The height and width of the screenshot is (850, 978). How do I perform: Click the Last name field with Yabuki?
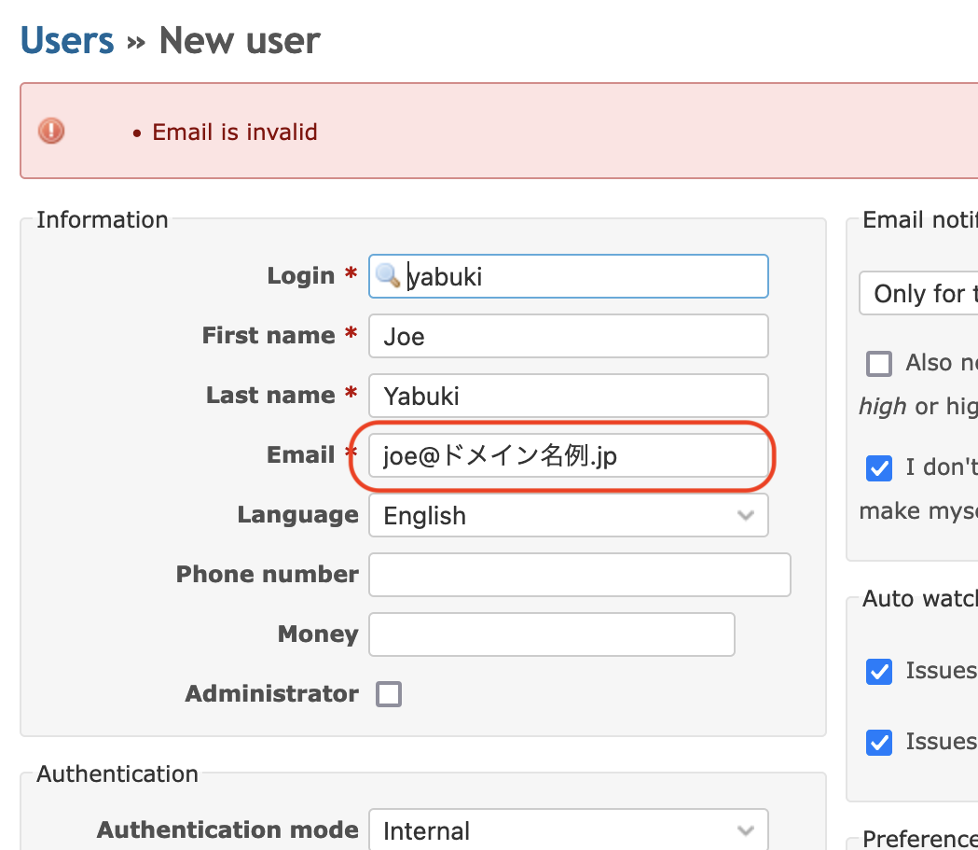click(568, 396)
